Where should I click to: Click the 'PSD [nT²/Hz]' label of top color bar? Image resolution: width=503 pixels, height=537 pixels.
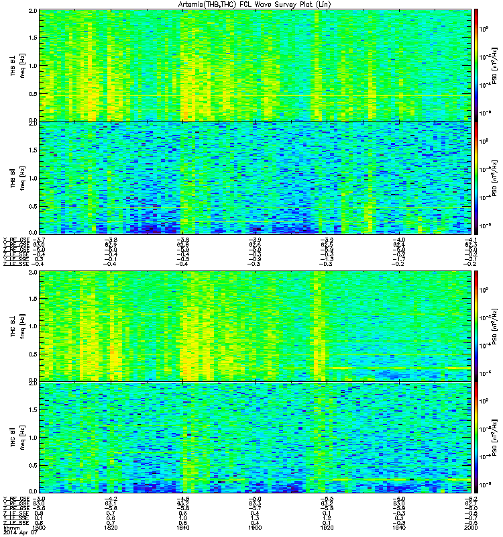tap(494, 65)
